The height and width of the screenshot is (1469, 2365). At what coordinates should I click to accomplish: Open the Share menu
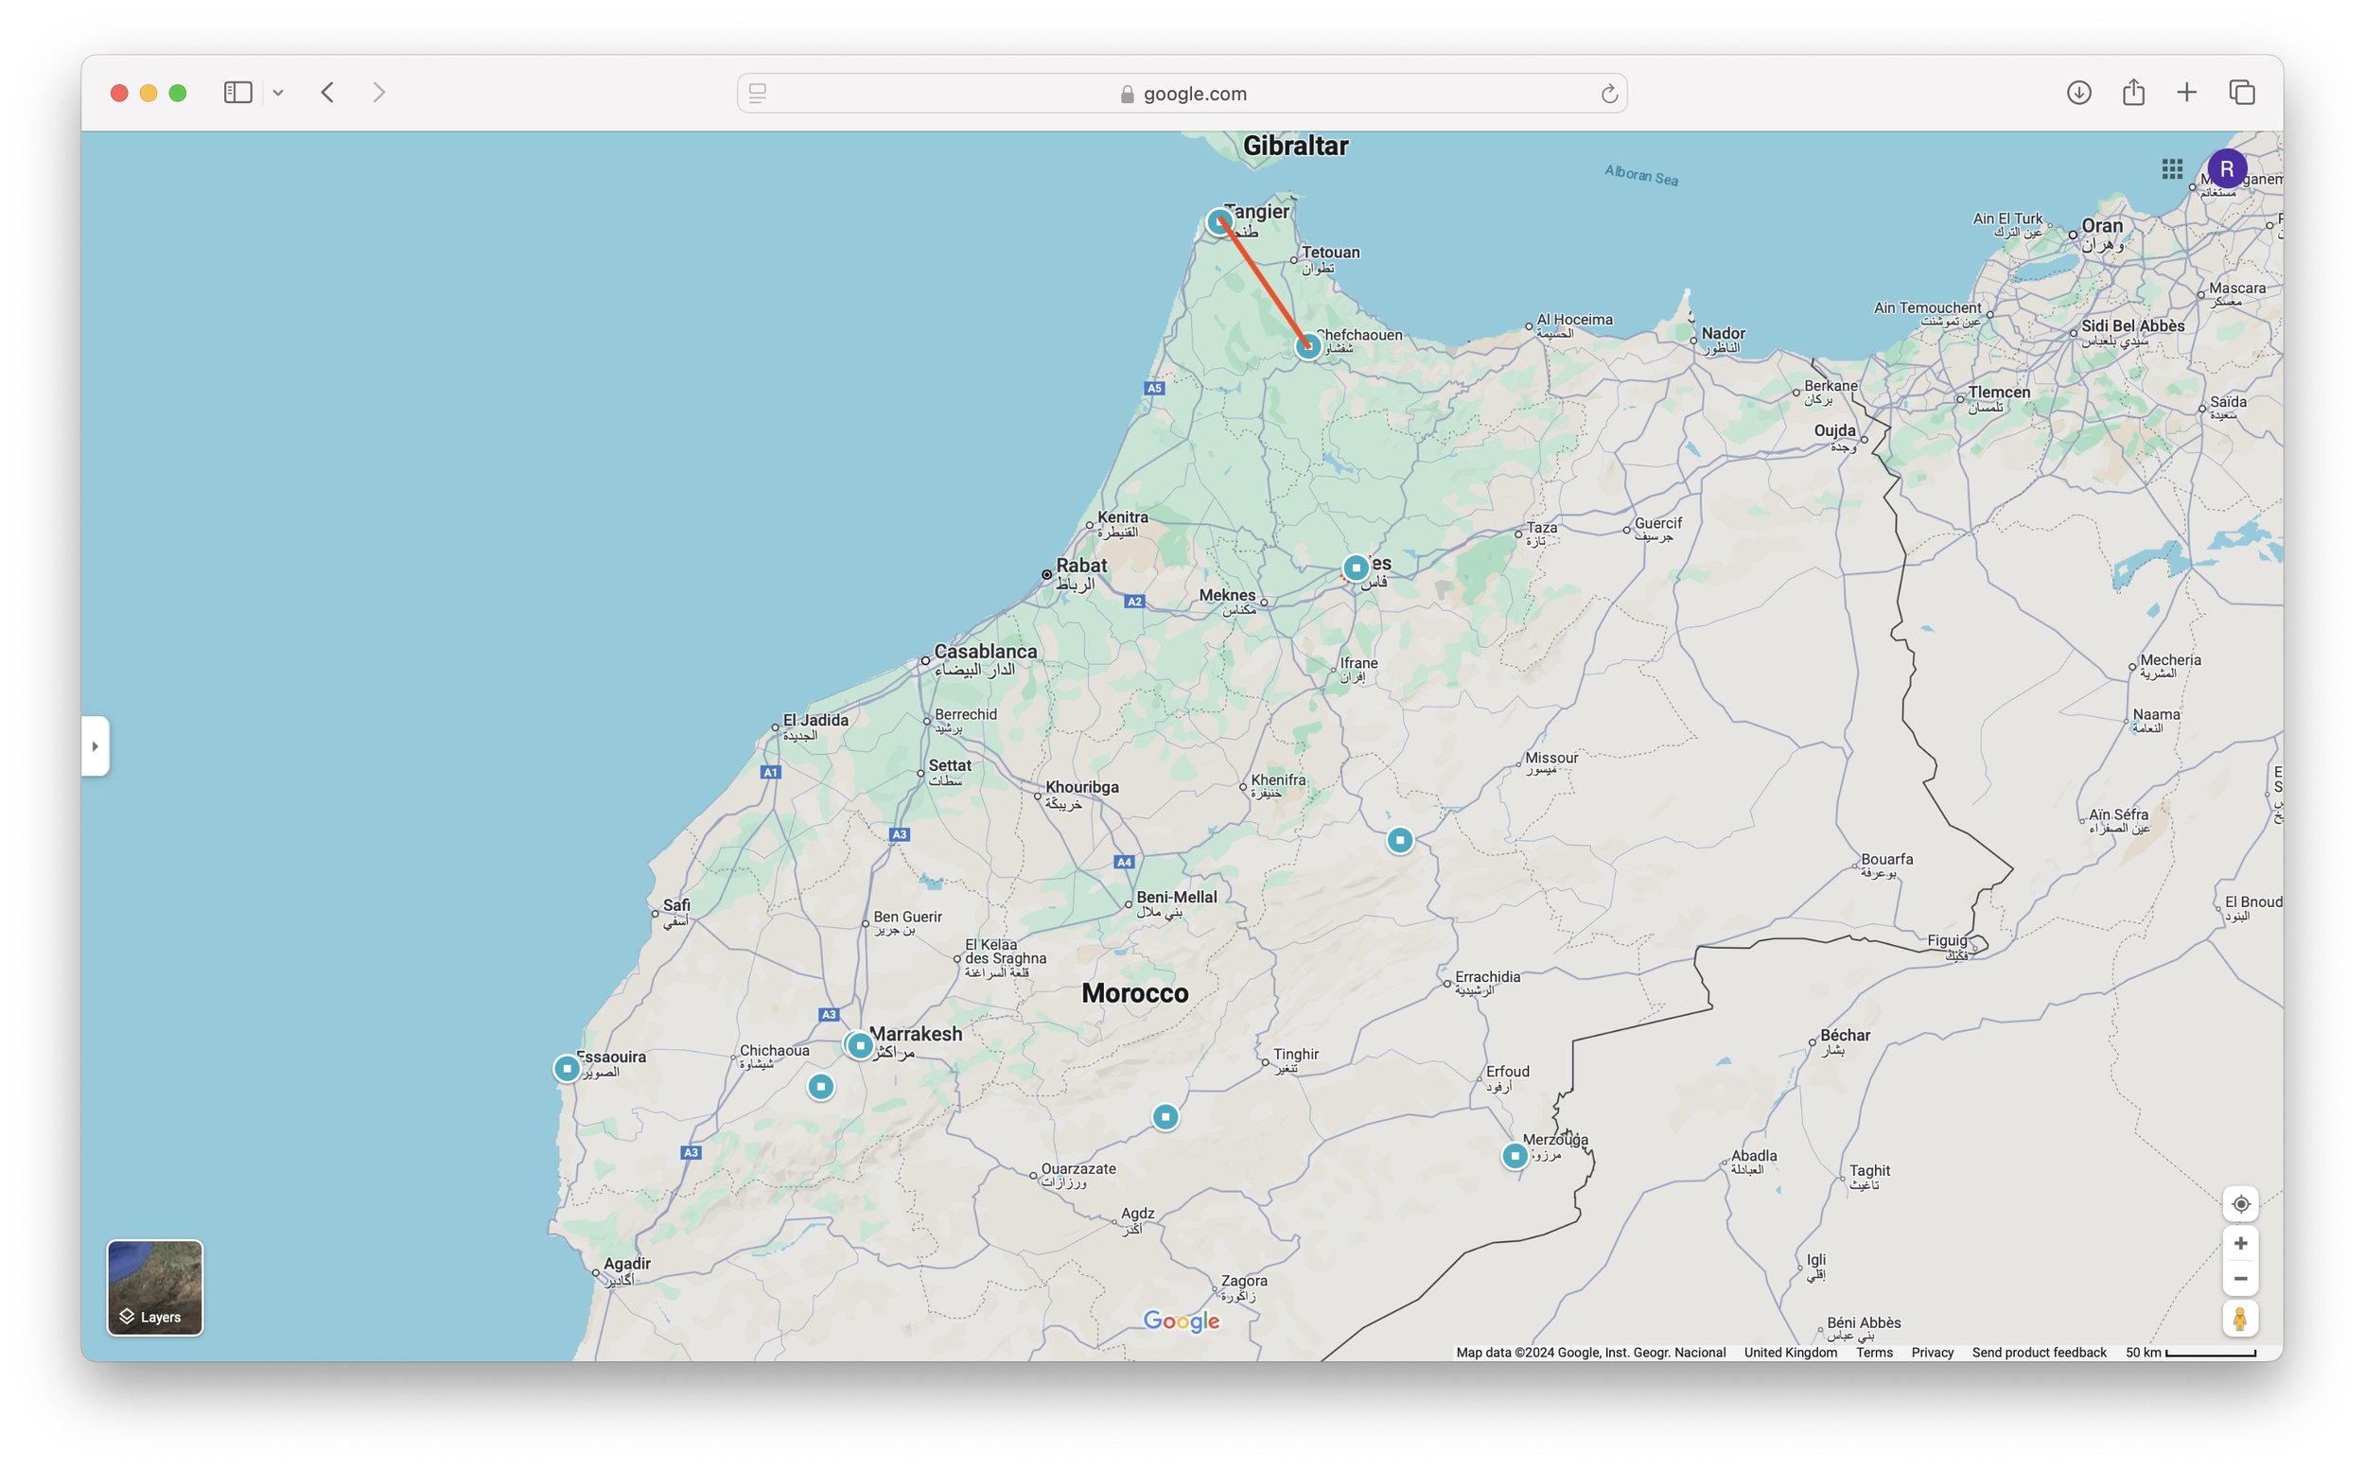(x=2133, y=93)
